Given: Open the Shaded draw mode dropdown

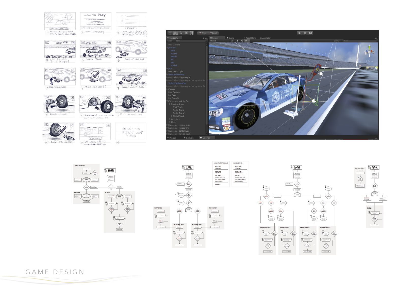Looking at the screenshot, I should pyautogui.click(x=219, y=41).
